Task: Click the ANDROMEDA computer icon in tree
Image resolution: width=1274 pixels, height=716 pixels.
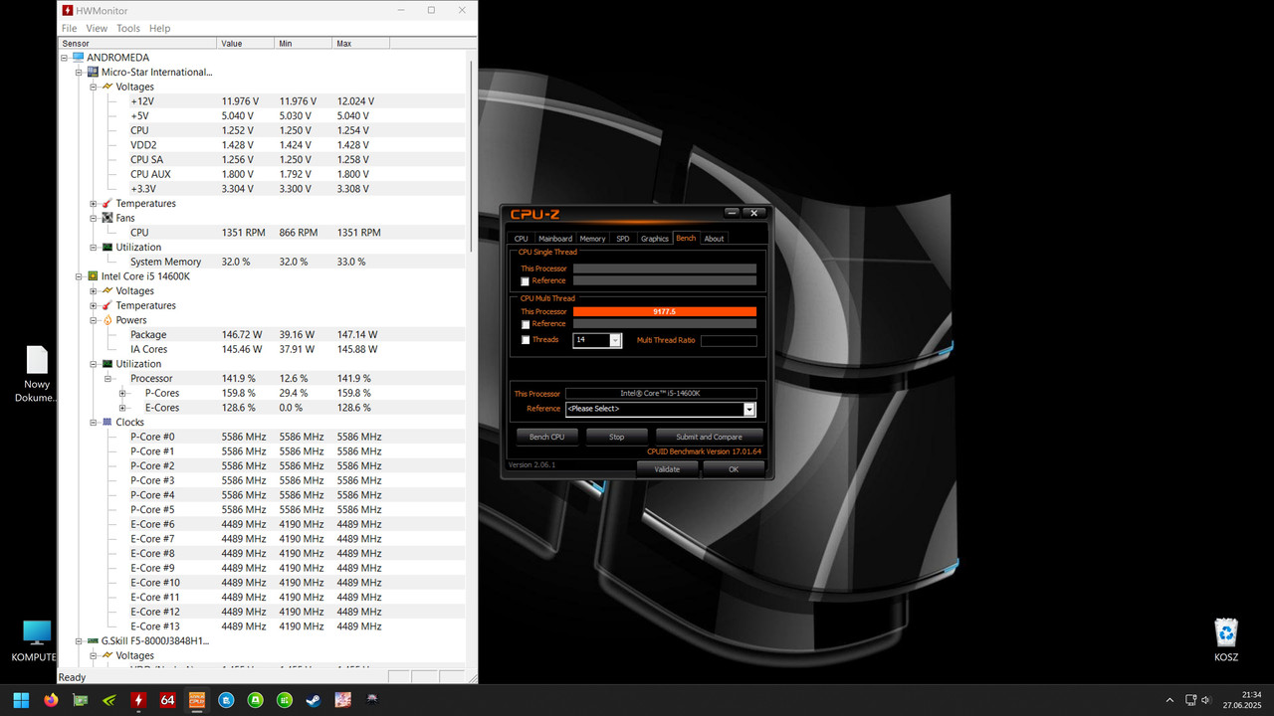Action: tap(79, 58)
